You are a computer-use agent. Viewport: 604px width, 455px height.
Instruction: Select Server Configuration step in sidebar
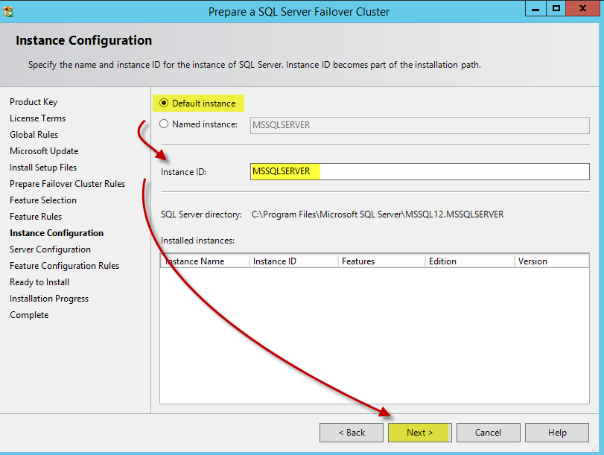[50, 249]
